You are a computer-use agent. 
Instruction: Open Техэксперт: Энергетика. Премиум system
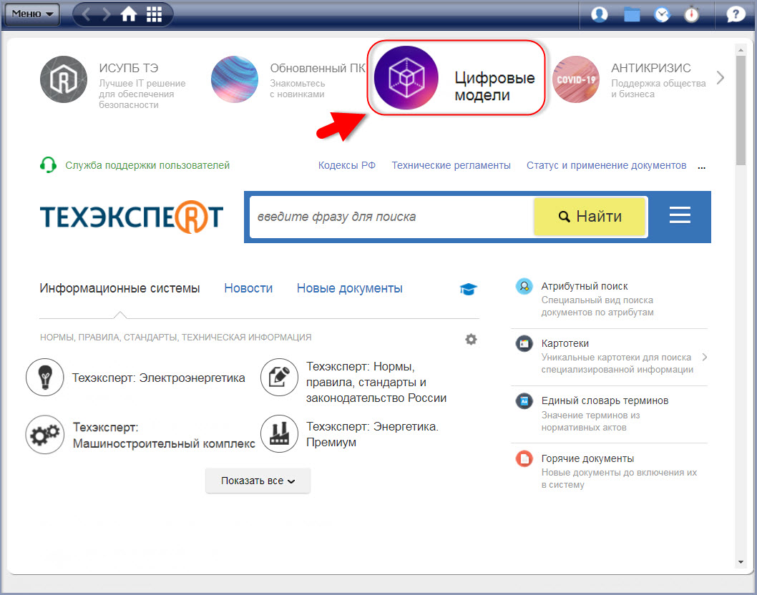372,434
